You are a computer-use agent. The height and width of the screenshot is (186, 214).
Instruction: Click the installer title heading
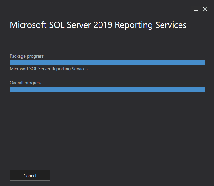[x=98, y=25]
